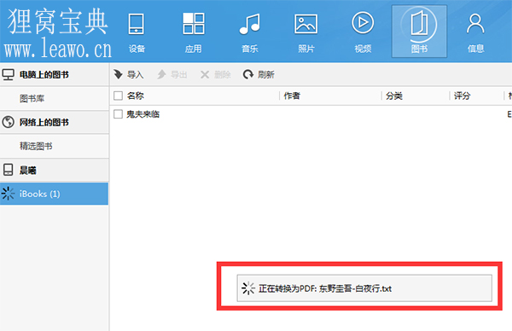Click the 删除 (Delete) toolbar button
Screen dimensions: 512x331
tap(216, 74)
